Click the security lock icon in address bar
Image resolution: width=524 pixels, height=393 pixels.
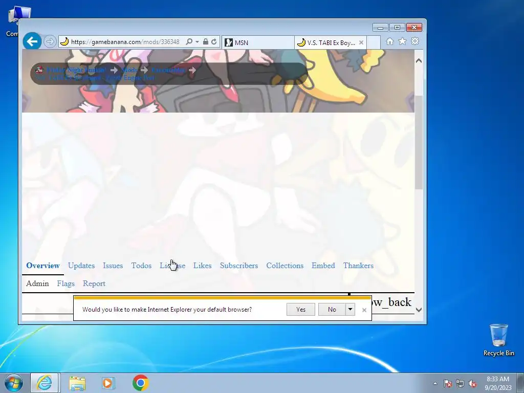(206, 41)
